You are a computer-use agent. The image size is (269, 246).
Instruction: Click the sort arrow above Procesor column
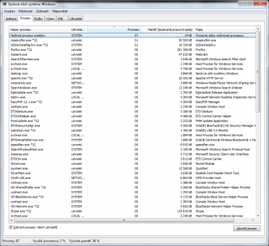tap(114, 27)
